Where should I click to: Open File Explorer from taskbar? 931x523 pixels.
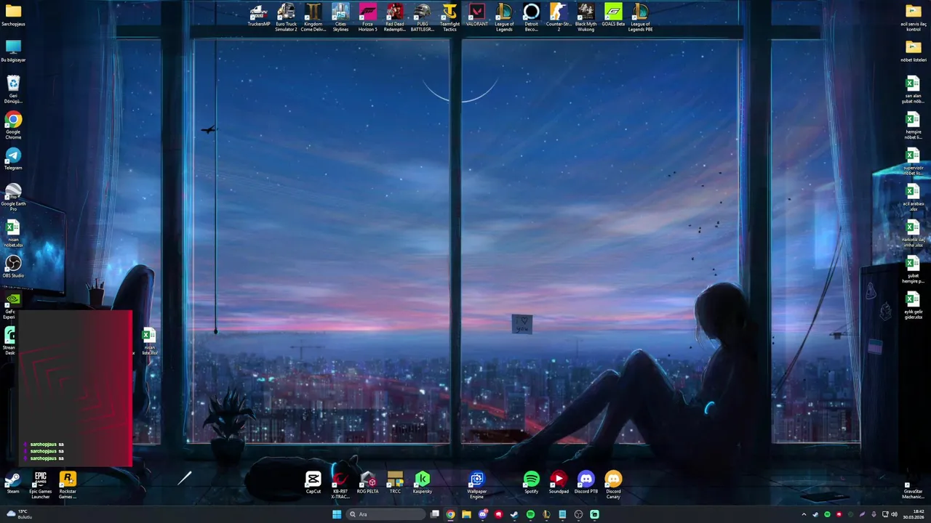466,514
